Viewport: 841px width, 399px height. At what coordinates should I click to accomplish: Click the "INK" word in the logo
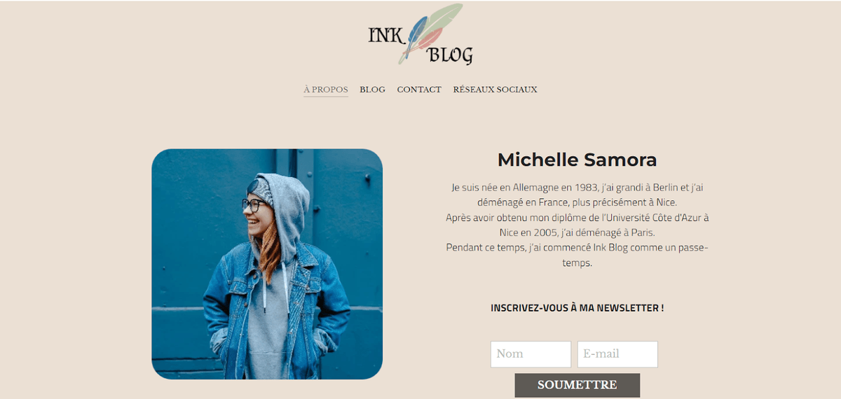coord(385,34)
